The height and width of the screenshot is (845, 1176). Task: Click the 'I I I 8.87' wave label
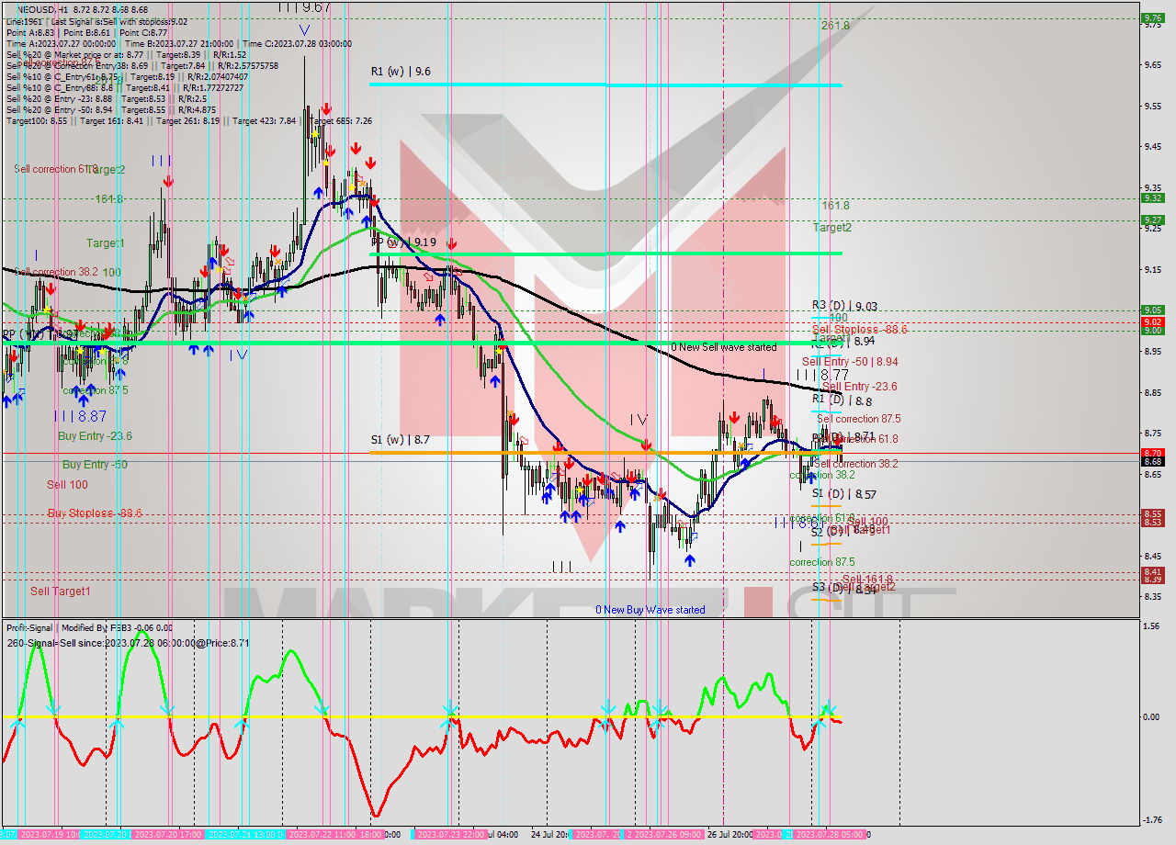80,416
